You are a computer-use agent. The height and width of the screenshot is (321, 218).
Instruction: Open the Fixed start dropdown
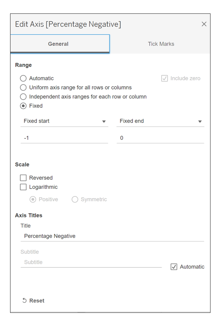tap(64, 121)
